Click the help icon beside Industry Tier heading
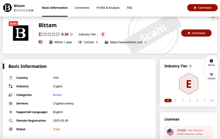The height and width of the screenshot is (139, 220). (190, 66)
